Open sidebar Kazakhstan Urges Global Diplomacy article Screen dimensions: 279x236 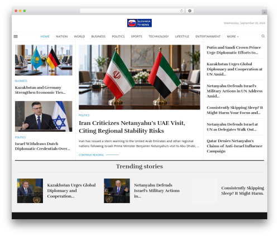(234, 69)
